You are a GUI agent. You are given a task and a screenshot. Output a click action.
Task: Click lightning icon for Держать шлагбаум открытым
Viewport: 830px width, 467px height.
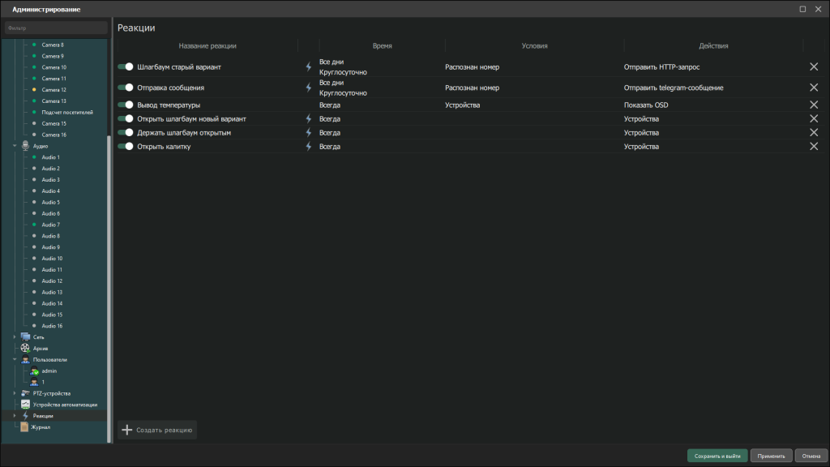tap(309, 132)
